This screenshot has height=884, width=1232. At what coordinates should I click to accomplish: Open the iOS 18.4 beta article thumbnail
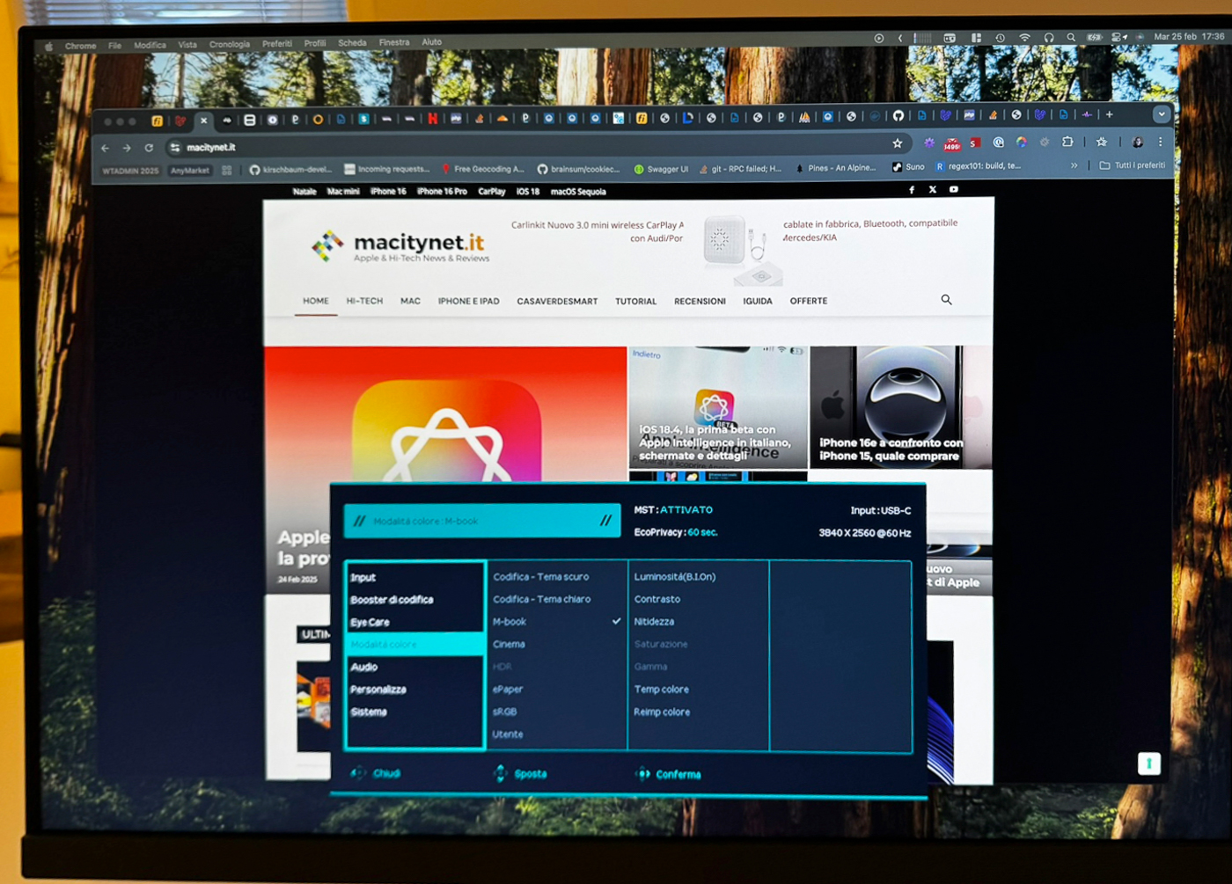point(718,407)
